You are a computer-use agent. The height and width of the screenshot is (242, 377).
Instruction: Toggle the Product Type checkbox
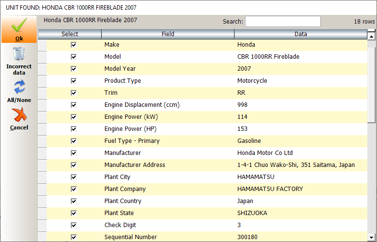pyautogui.click(x=74, y=81)
